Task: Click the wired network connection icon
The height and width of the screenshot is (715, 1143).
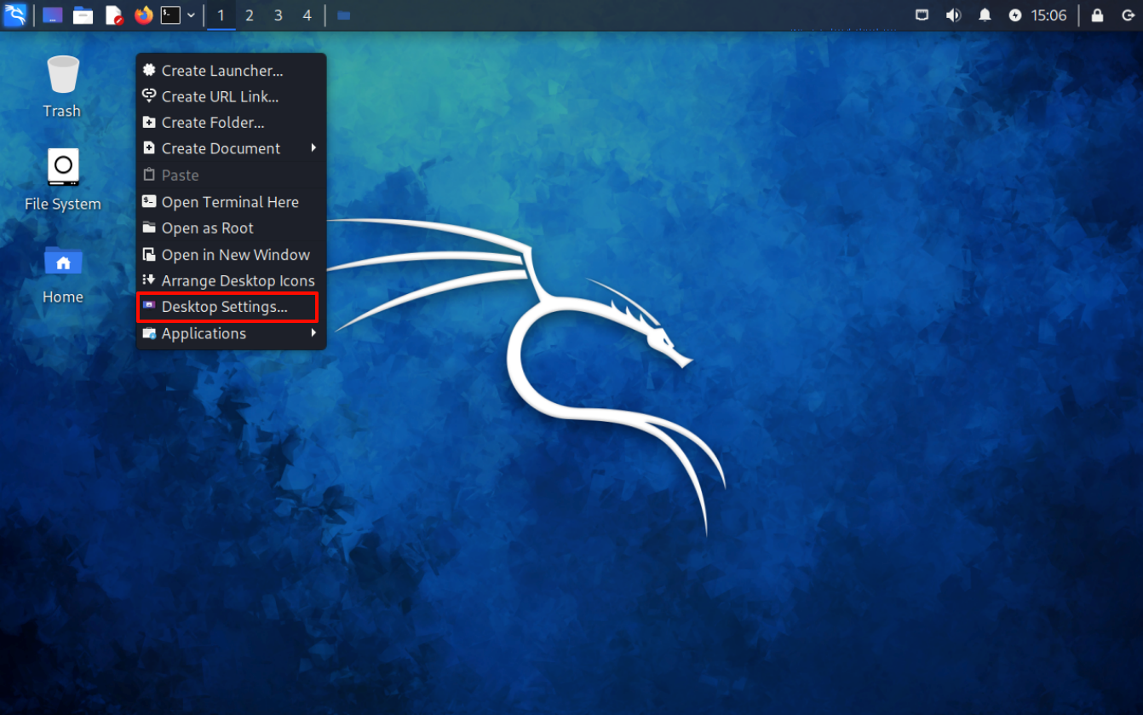Action: (x=922, y=15)
